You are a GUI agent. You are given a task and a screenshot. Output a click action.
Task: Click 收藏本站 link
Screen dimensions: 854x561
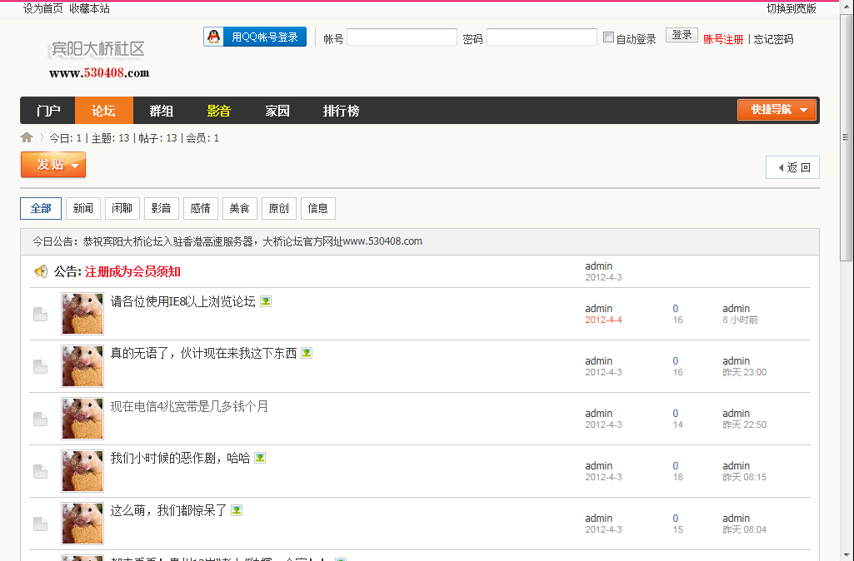[89, 8]
